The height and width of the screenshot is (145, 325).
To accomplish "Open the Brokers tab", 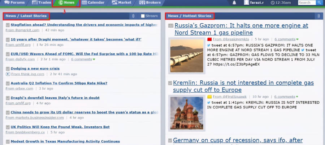I will [150, 3].
